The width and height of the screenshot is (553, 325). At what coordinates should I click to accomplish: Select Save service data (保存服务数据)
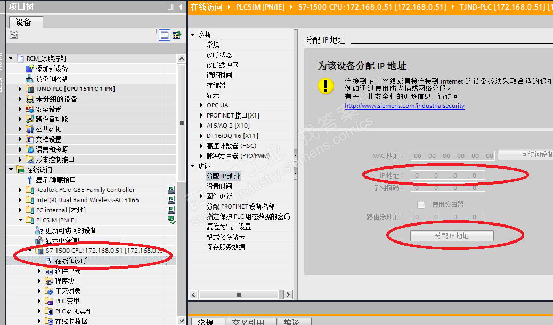tap(226, 247)
